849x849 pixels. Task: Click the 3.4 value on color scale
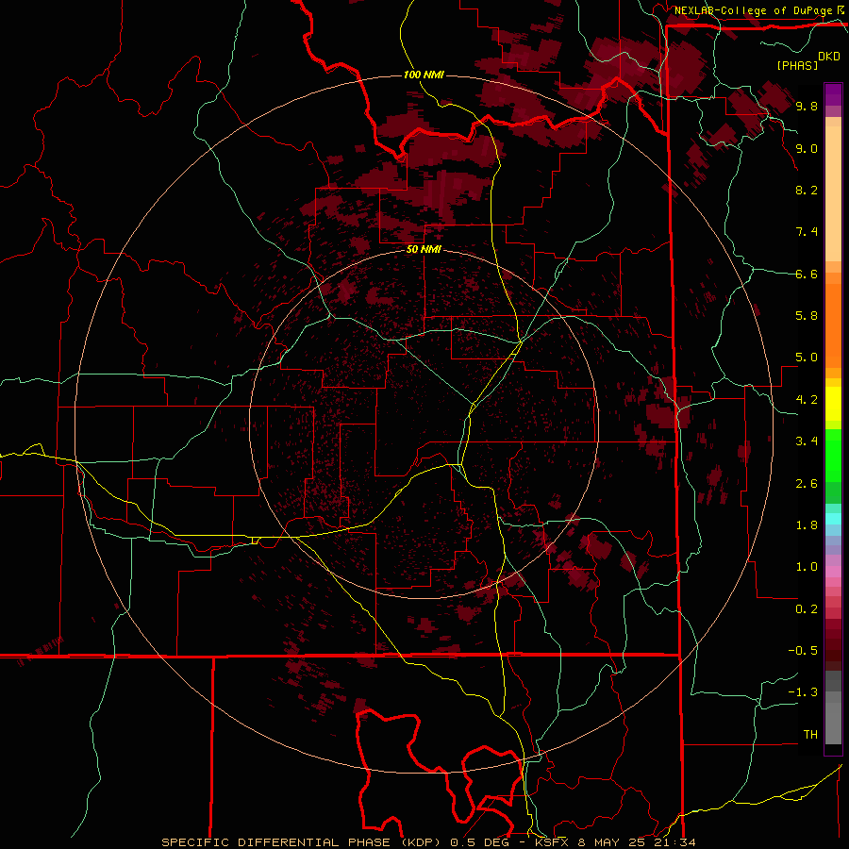tap(807, 441)
